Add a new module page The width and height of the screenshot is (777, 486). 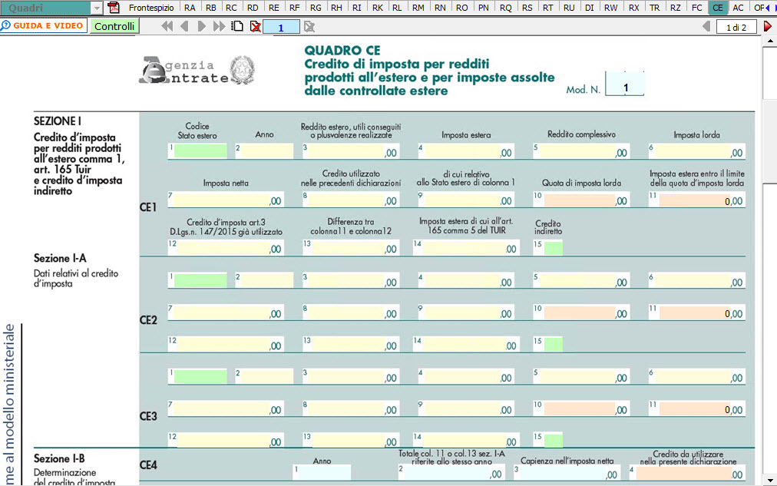[238, 26]
